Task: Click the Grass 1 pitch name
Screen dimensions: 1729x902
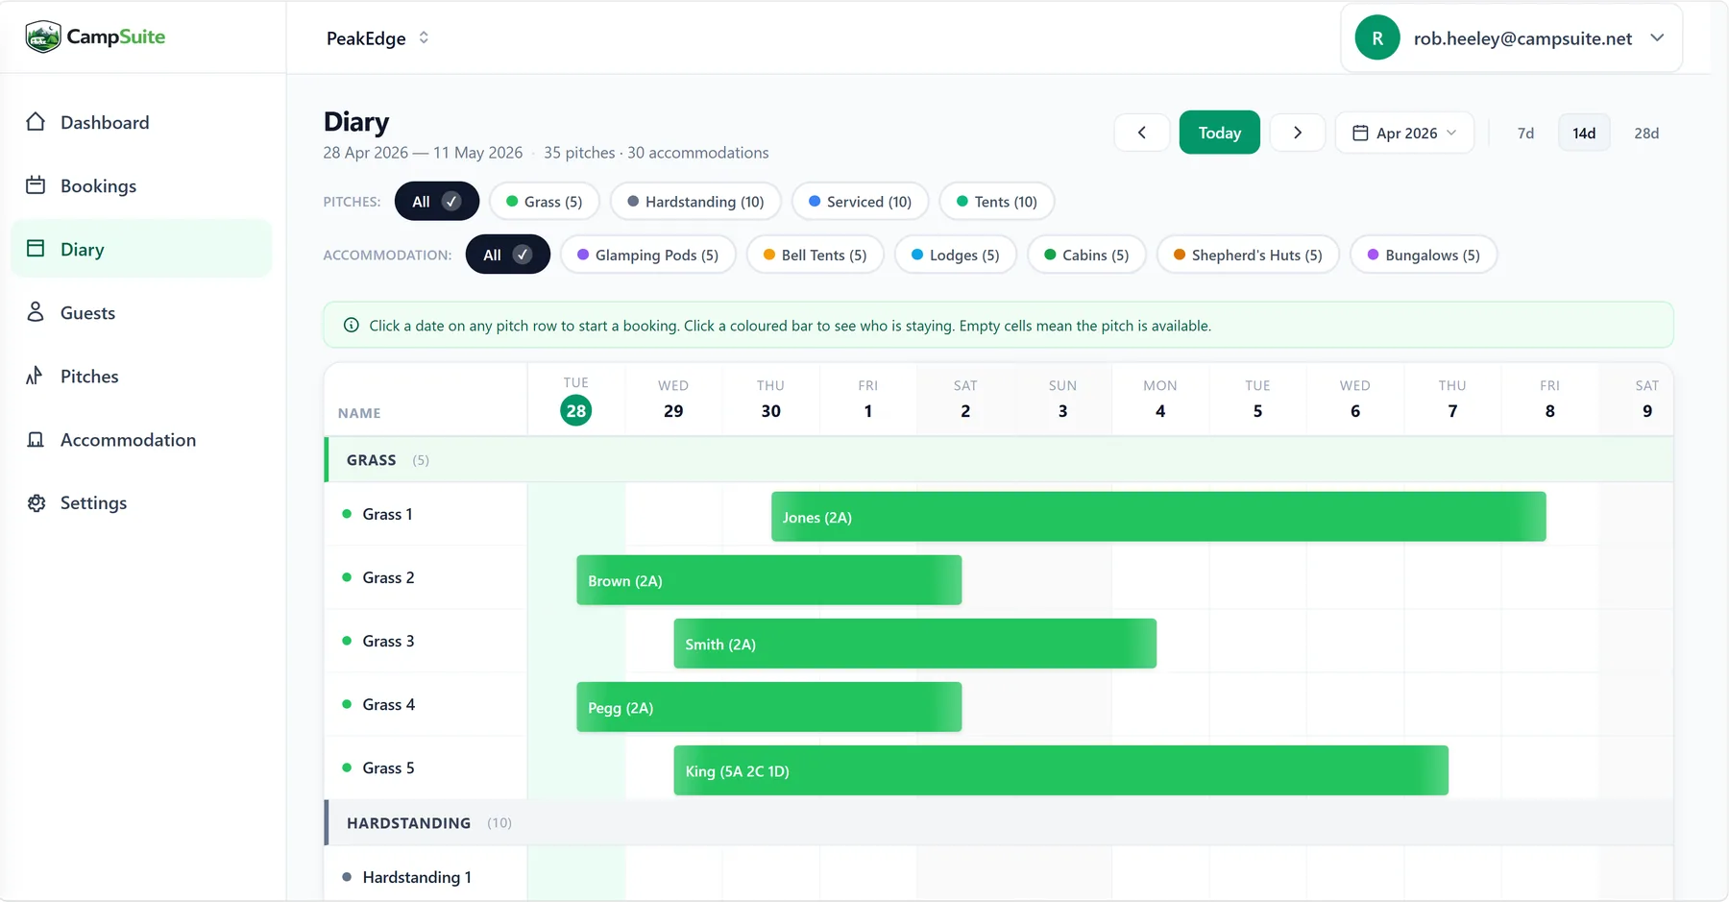Action: [387, 514]
